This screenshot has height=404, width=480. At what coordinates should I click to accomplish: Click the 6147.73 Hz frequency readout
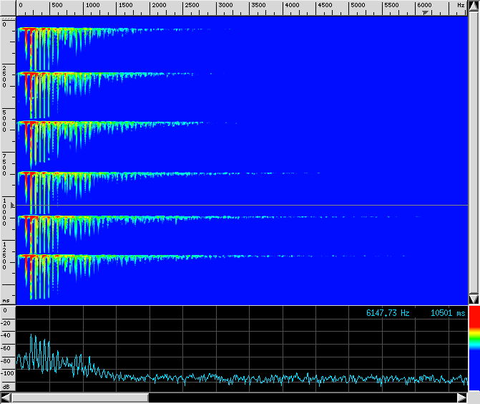388,313
